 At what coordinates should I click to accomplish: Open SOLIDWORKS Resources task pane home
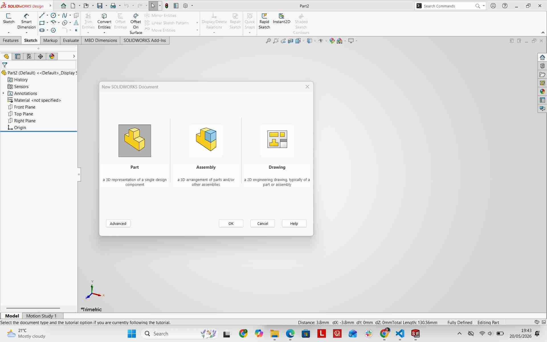[x=542, y=57]
